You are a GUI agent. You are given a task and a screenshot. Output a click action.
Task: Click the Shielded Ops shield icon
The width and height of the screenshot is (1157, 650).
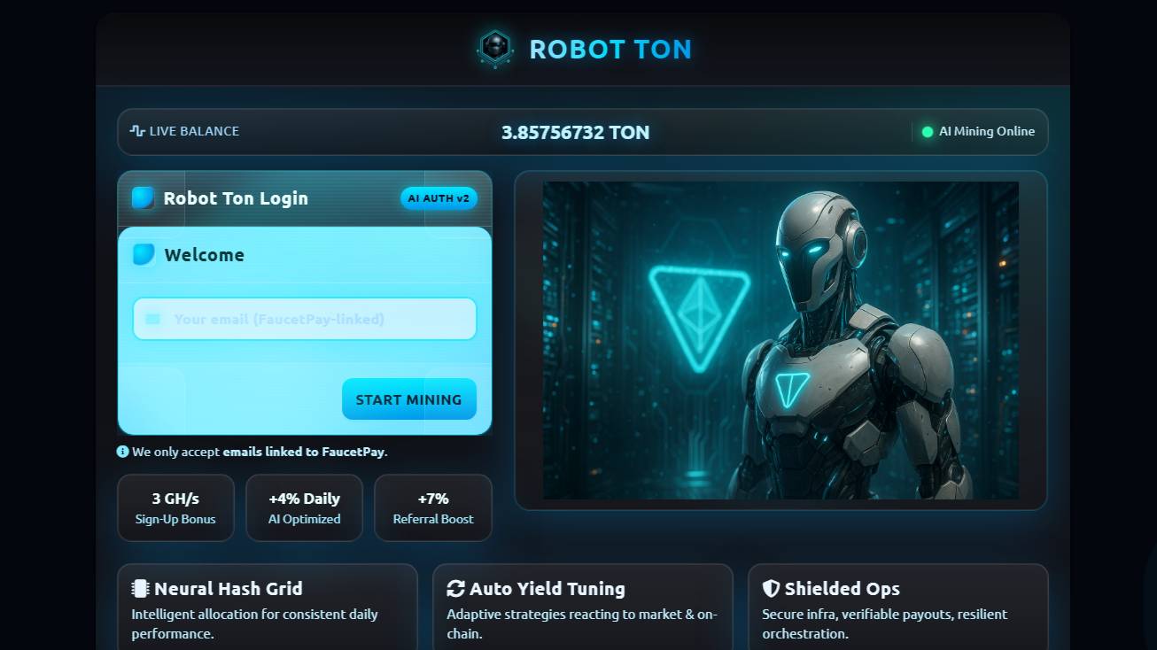(771, 589)
